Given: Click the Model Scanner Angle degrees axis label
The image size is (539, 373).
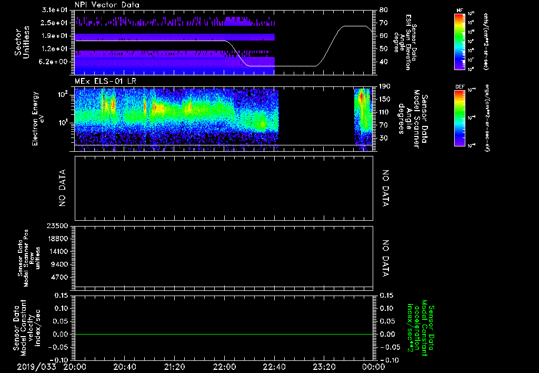Looking at the screenshot, I should pos(412,119).
